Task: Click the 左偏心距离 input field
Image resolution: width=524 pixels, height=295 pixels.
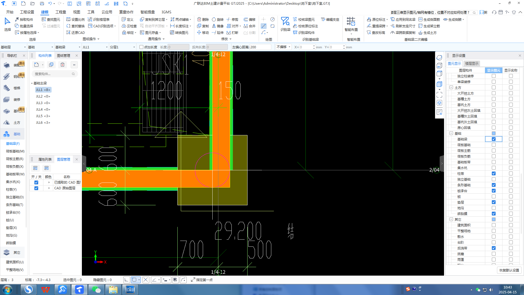Action: point(260,47)
